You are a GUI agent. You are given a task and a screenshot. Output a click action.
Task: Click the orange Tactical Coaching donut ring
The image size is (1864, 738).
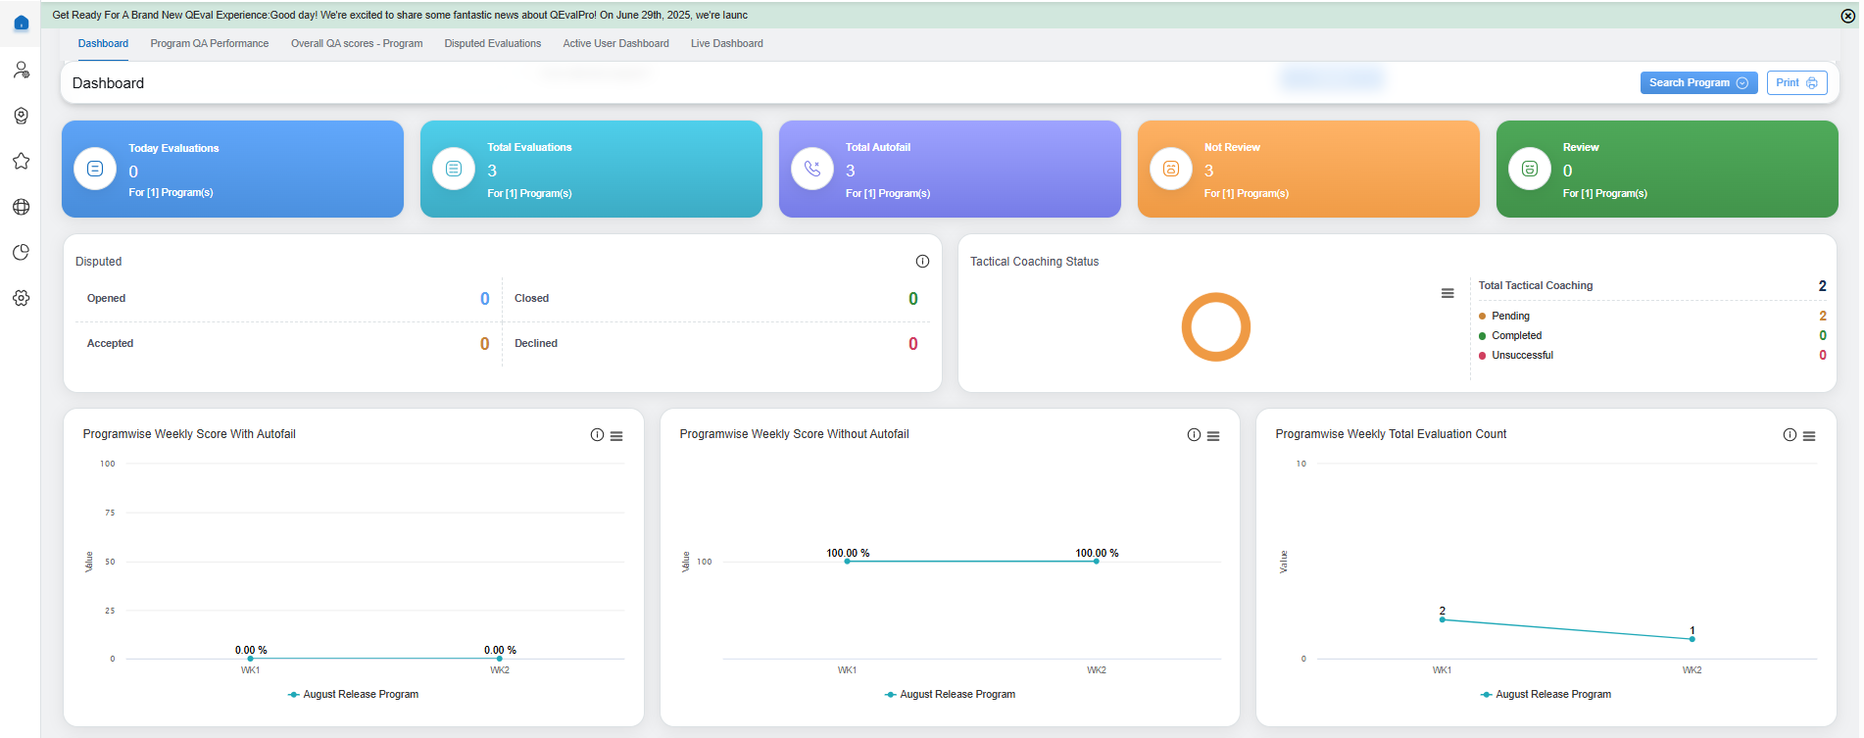(1216, 298)
